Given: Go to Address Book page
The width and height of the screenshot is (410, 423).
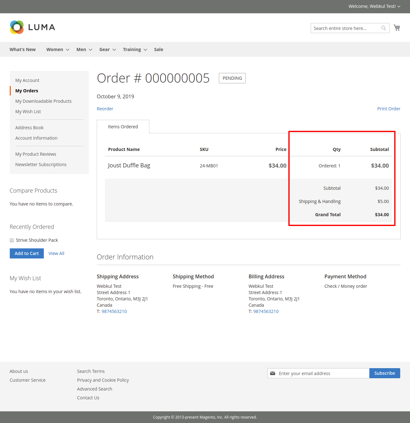Looking at the screenshot, I should coord(29,127).
